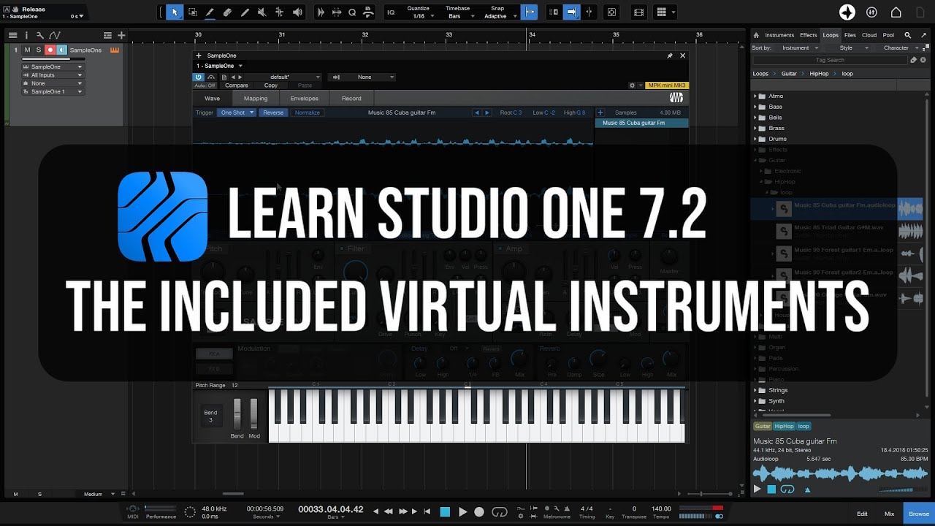Switch to the Envelopes tab
The image size is (935, 526).
point(304,98)
